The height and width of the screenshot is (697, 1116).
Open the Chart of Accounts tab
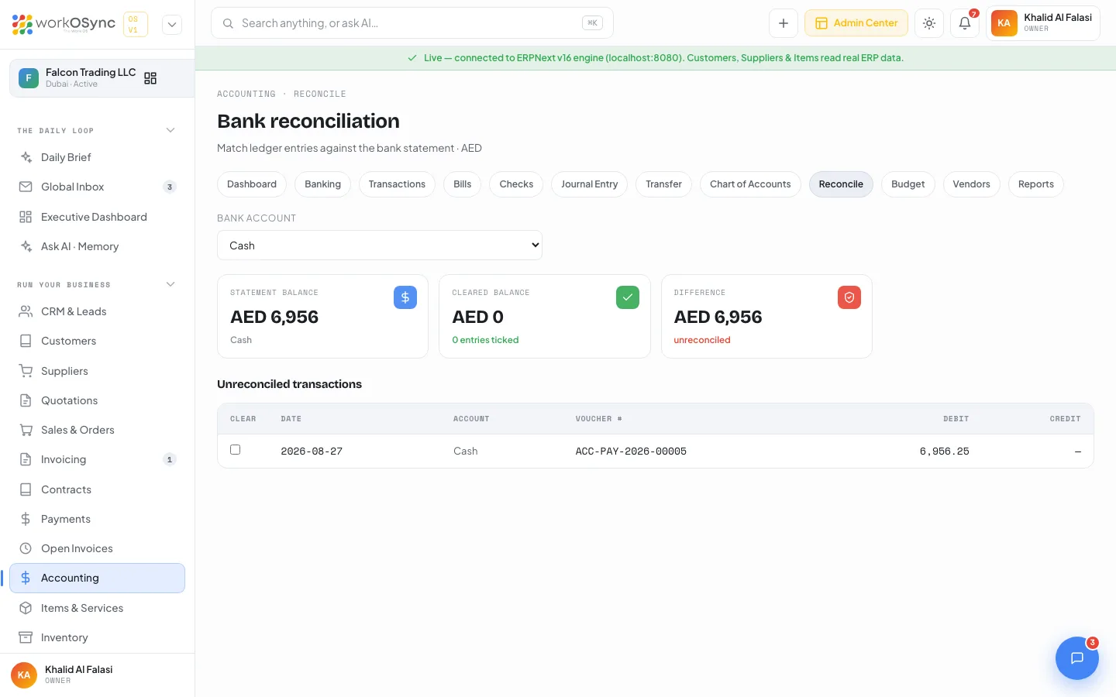(x=750, y=184)
